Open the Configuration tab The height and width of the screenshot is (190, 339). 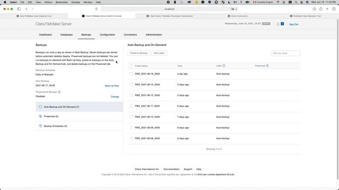pos(108,35)
